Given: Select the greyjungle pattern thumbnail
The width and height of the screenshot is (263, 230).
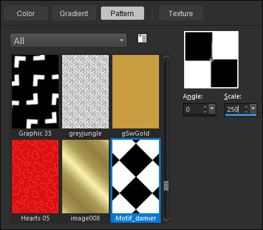Looking at the screenshot, I should coord(85,91).
